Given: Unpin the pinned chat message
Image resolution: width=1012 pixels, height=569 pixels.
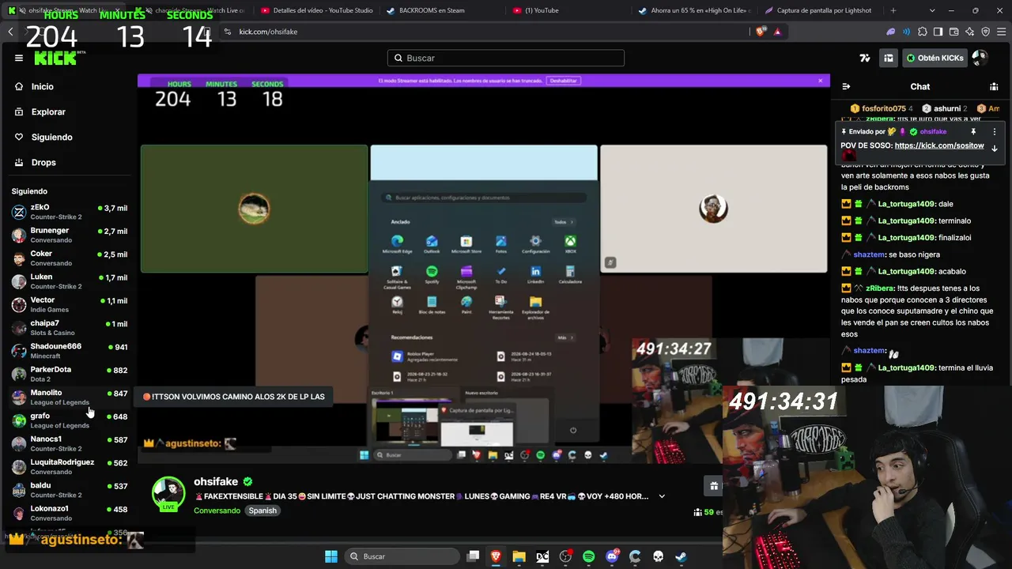Looking at the screenshot, I should tap(973, 132).
